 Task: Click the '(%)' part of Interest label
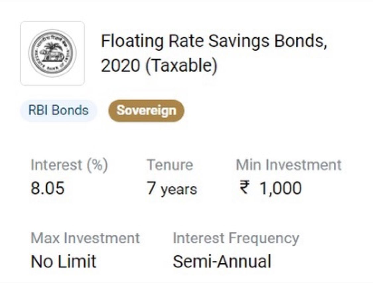coord(97,165)
